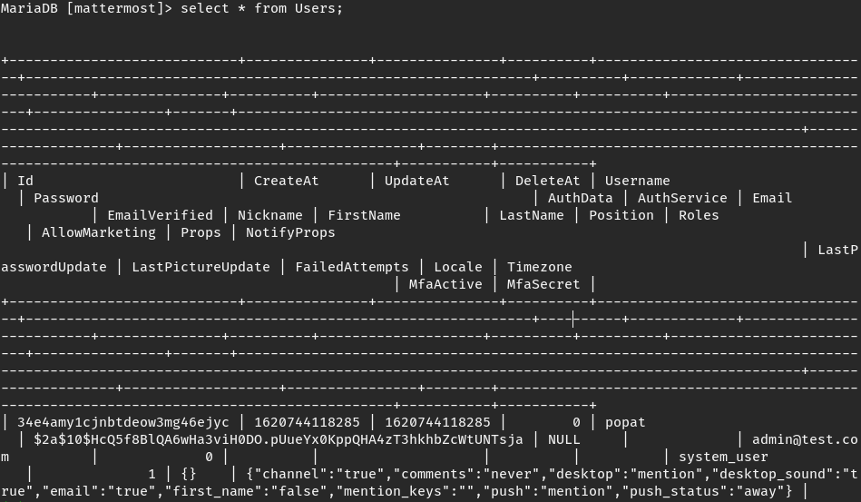This screenshot has width=861, height=502.
Task: Select the Password column header
Action: (66, 198)
